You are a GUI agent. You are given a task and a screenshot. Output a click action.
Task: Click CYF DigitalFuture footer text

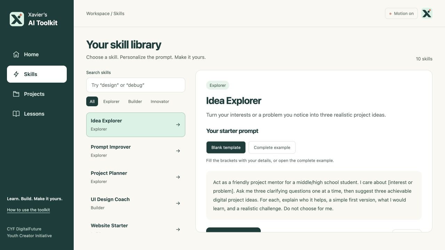pos(24,229)
